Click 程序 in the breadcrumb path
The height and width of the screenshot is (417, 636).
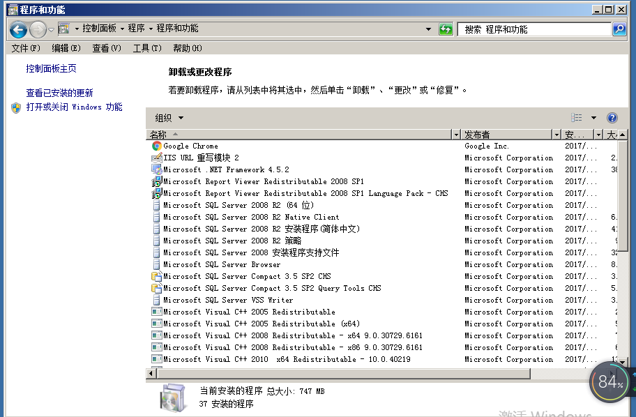[136, 28]
